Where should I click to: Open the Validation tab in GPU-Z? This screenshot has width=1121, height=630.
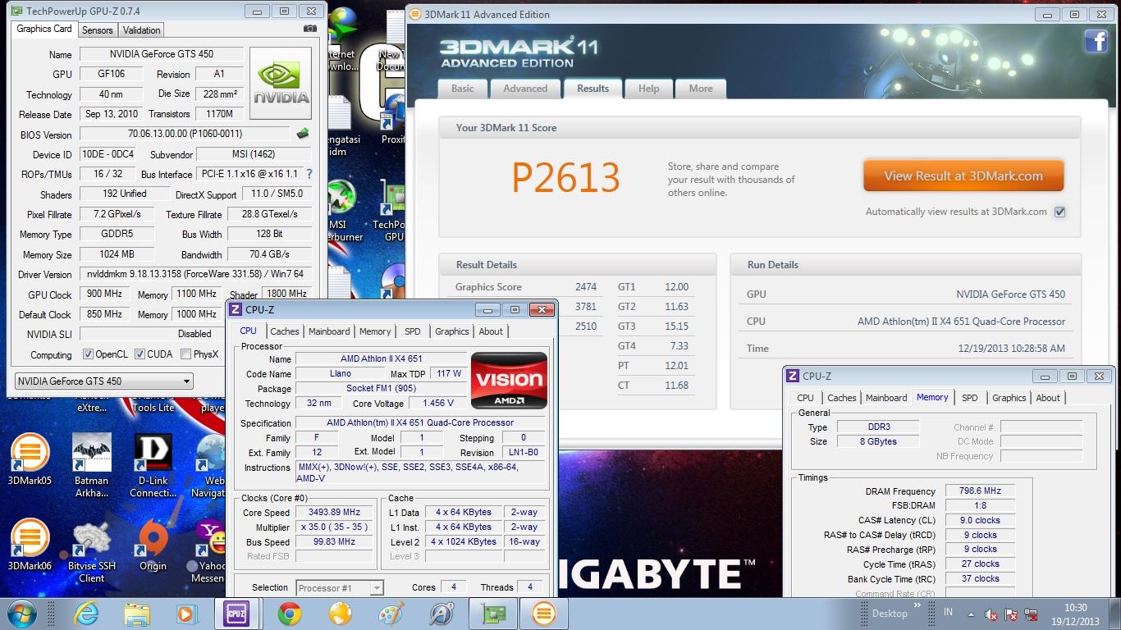(x=142, y=30)
